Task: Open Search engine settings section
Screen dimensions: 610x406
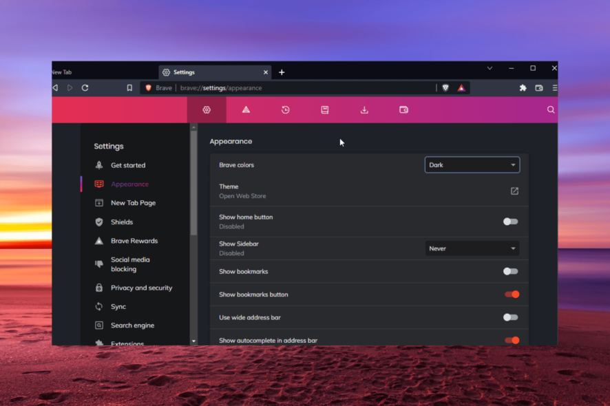Action: click(x=132, y=325)
